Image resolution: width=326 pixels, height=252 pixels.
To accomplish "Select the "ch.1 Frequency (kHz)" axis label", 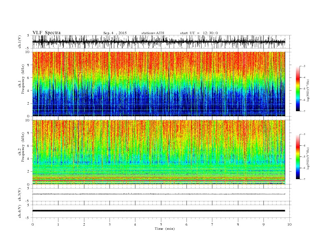I will click(x=21, y=79).
